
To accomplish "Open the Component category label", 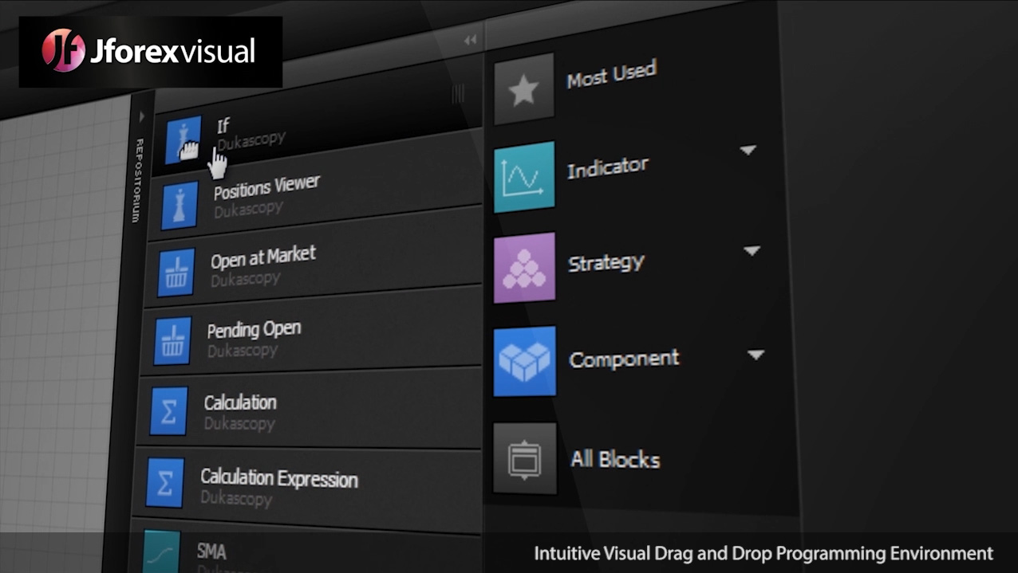I will (x=624, y=359).
